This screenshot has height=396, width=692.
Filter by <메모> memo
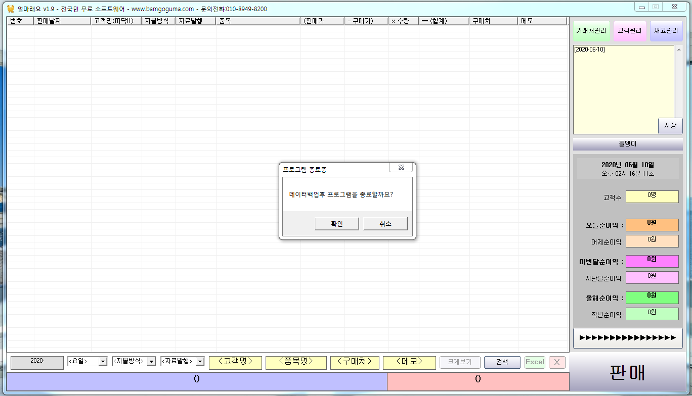click(x=409, y=362)
